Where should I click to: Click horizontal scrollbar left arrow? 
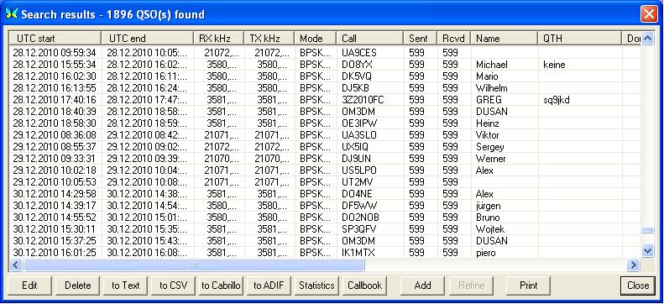[x=16, y=265]
